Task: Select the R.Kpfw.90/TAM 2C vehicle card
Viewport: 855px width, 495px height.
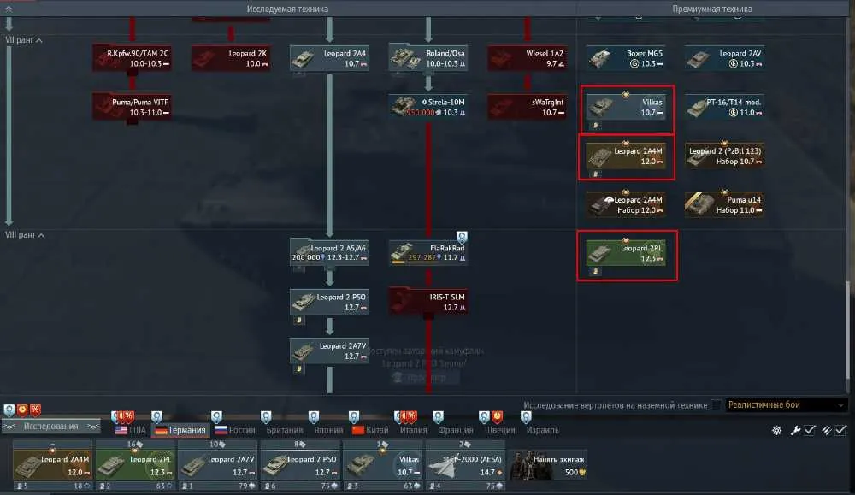Action: tap(132, 58)
